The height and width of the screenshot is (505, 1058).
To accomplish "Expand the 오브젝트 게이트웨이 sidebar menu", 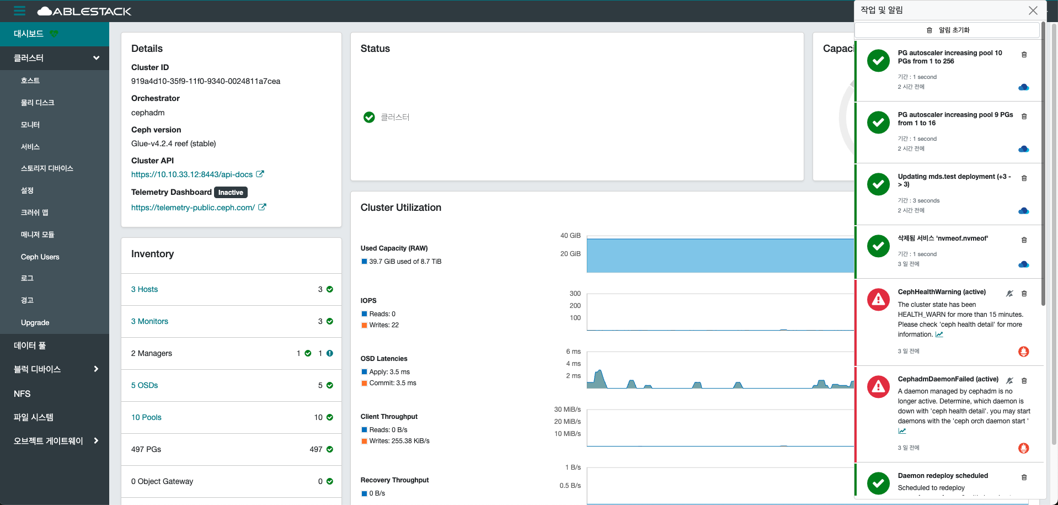I will pos(96,441).
